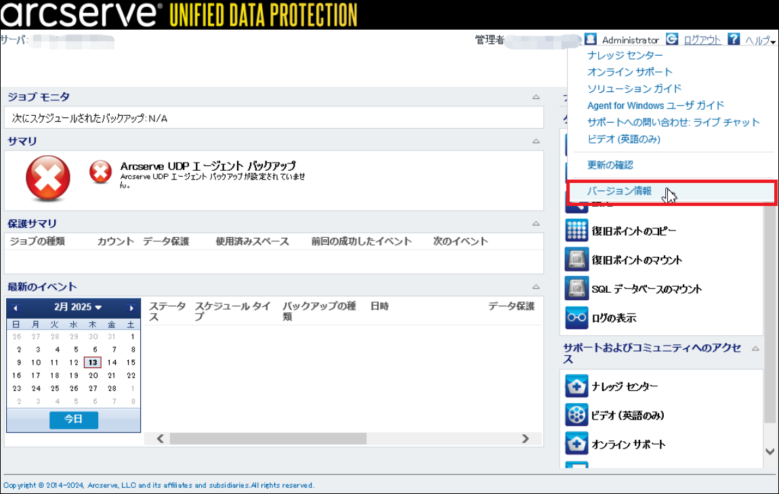The image size is (779, 494).
Task: Click the Administrator user icon
Action: point(590,39)
